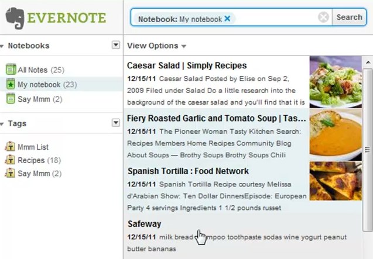Image resolution: width=373 pixels, height=259 pixels.
Task: Click the Tags section header label
Action: (17, 123)
